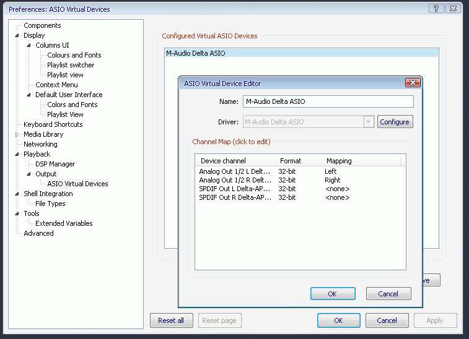Edit the Right mapping value

click(x=332, y=180)
